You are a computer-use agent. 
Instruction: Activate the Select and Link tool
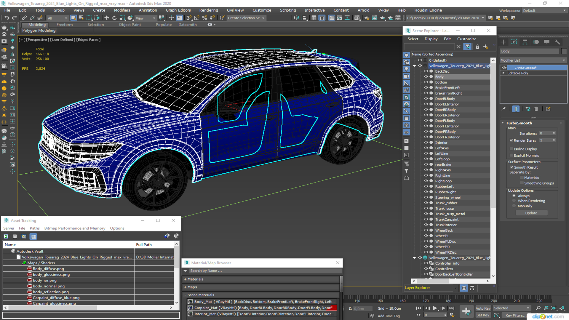point(25,18)
